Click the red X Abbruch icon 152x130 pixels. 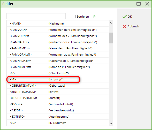pyautogui.click(x=125, y=26)
